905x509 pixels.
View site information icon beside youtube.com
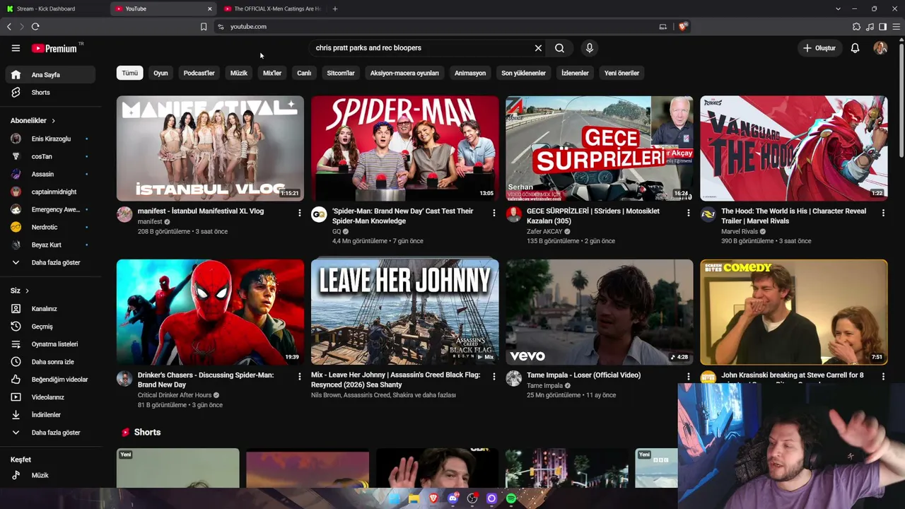coord(221,27)
